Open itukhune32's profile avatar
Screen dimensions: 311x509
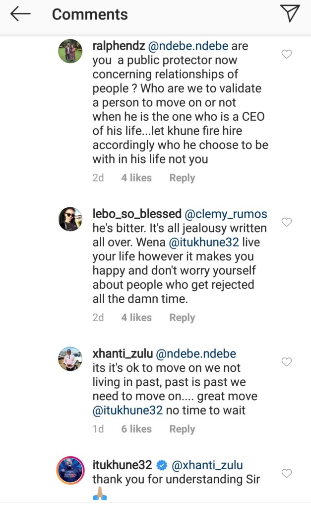point(70,470)
